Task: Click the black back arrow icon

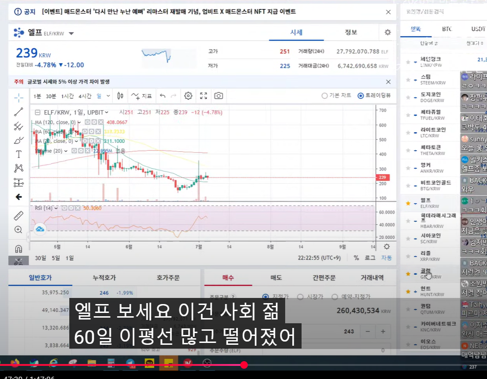Action: point(19,197)
